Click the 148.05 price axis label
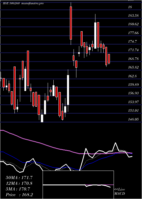Screen dimensions: 142x199 coord(133,119)
